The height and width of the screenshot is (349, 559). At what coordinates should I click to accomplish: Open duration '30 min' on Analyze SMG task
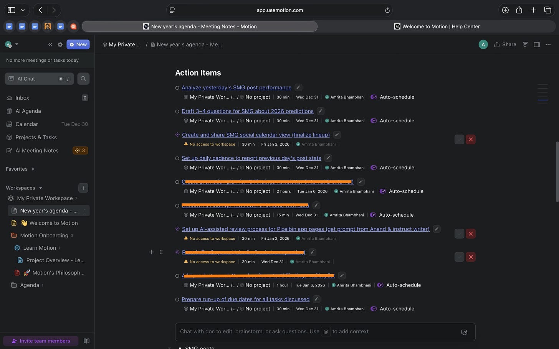(x=283, y=97)
